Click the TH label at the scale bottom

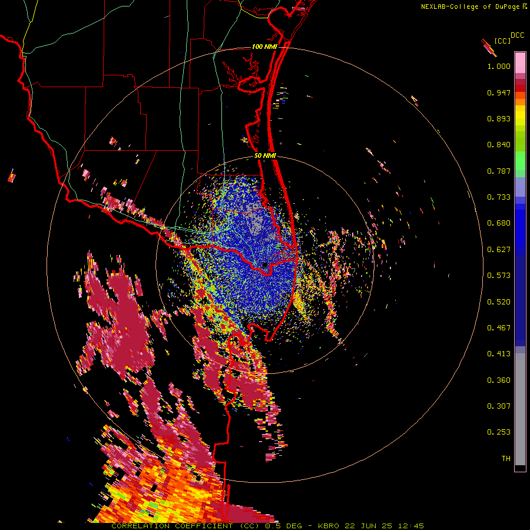click(x=506, y=459)
